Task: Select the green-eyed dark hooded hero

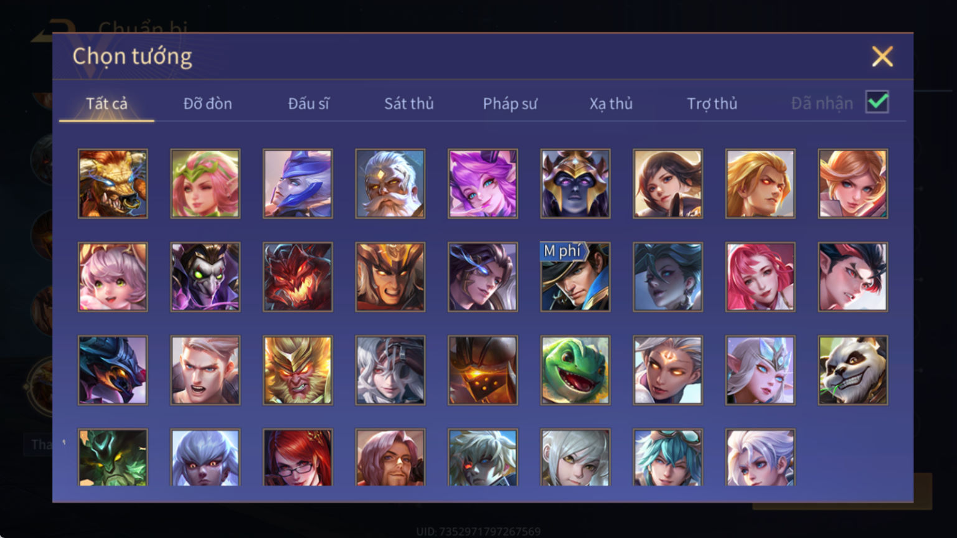Action: tap(205, 277)
